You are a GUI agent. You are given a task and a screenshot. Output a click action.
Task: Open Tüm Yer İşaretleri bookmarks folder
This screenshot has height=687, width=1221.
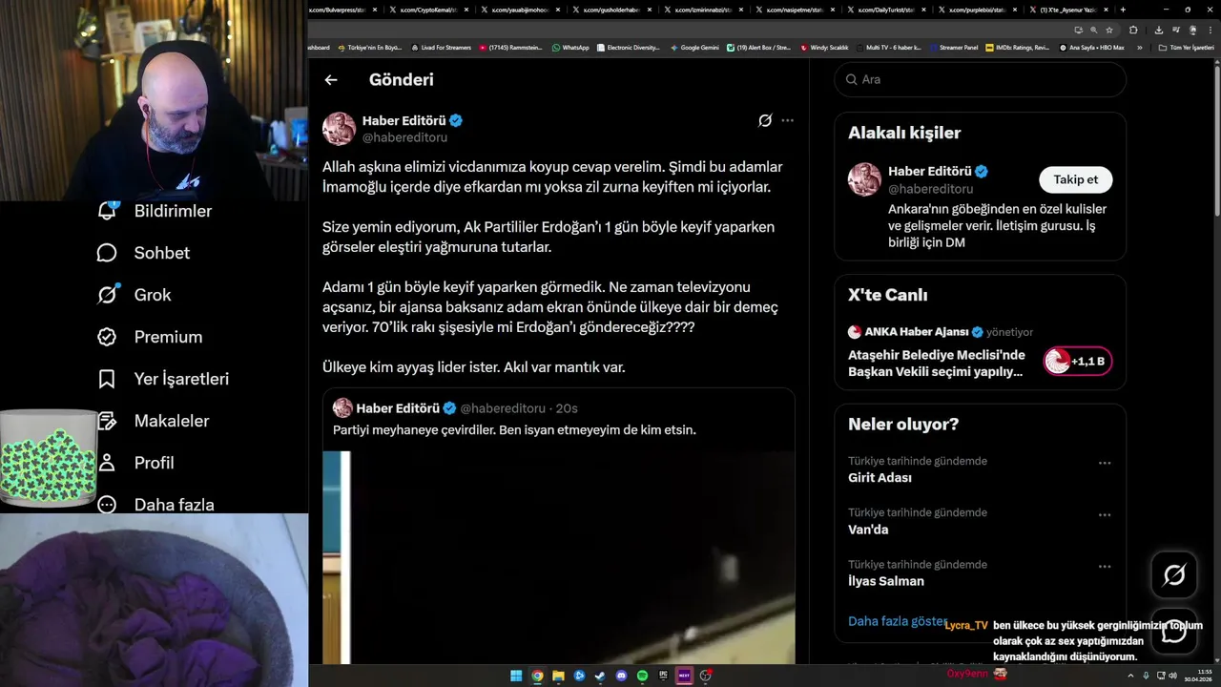(x=1186, y=48)
